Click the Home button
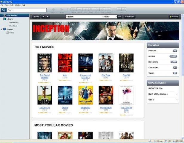Viewport: 184px width, 143px height. (36, 17)
